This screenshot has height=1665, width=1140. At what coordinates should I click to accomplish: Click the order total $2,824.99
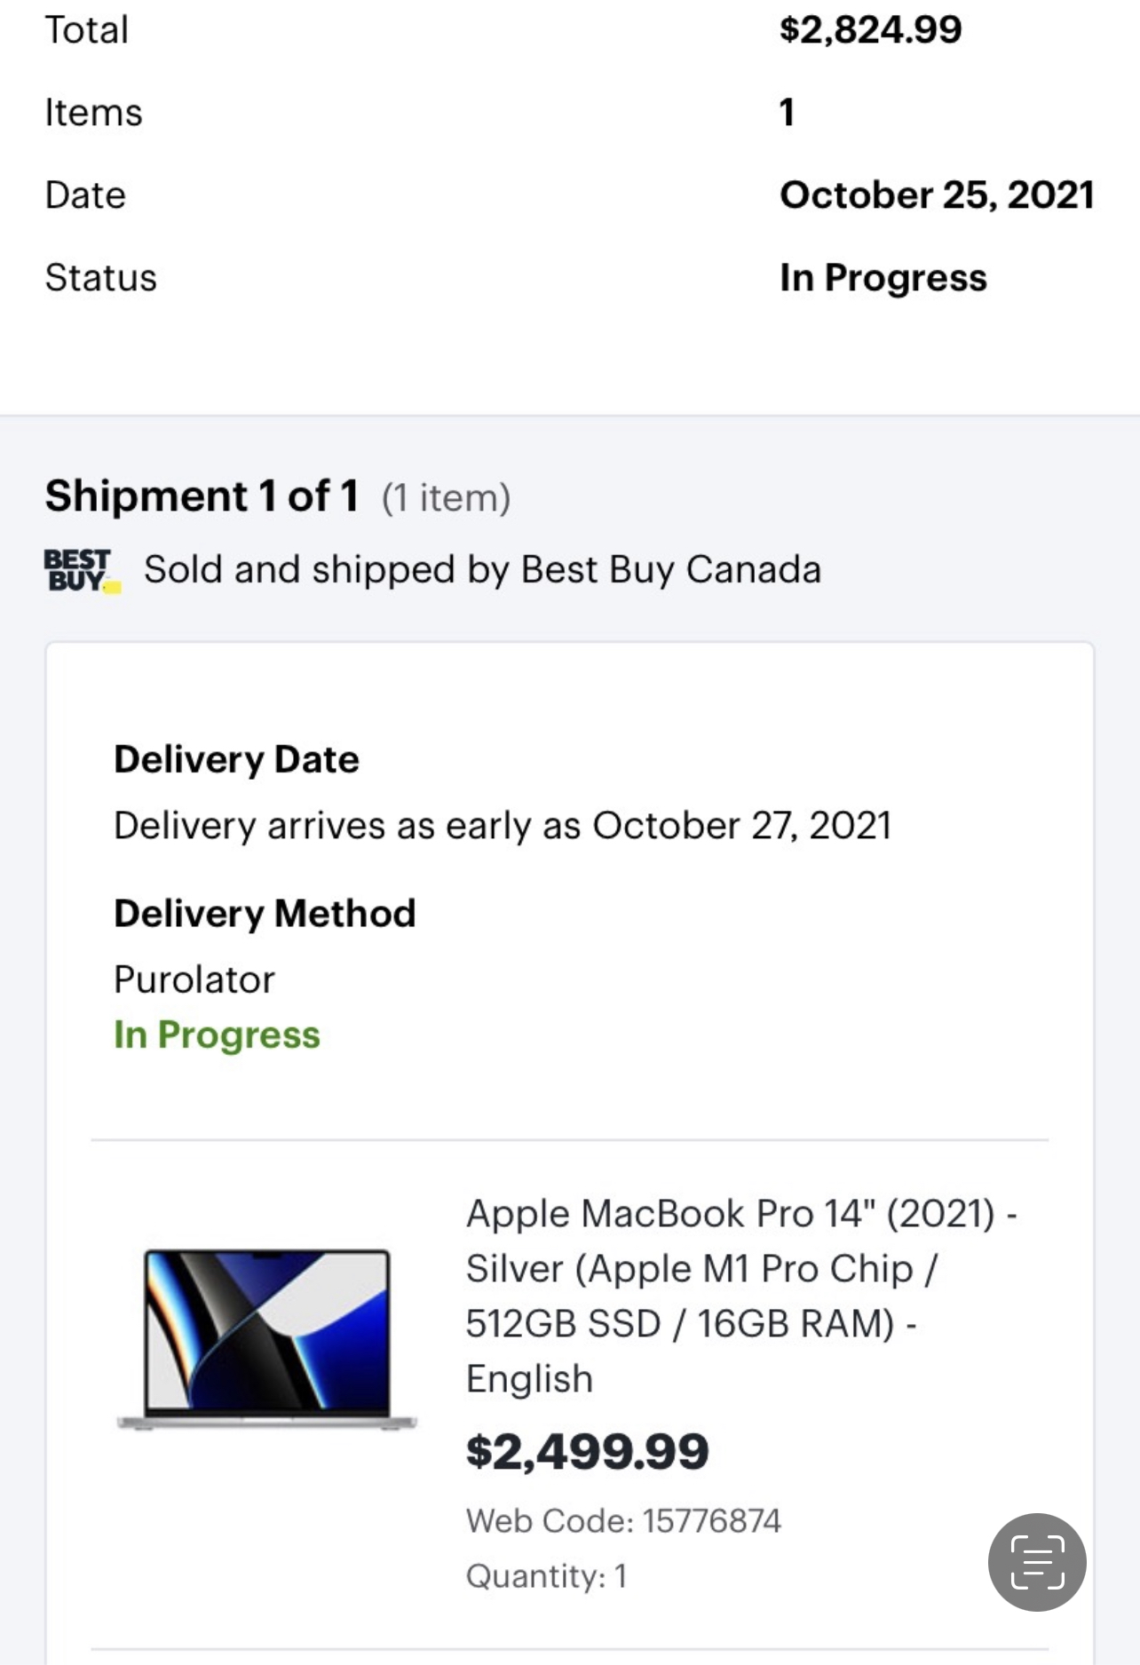tap(870, 29)
